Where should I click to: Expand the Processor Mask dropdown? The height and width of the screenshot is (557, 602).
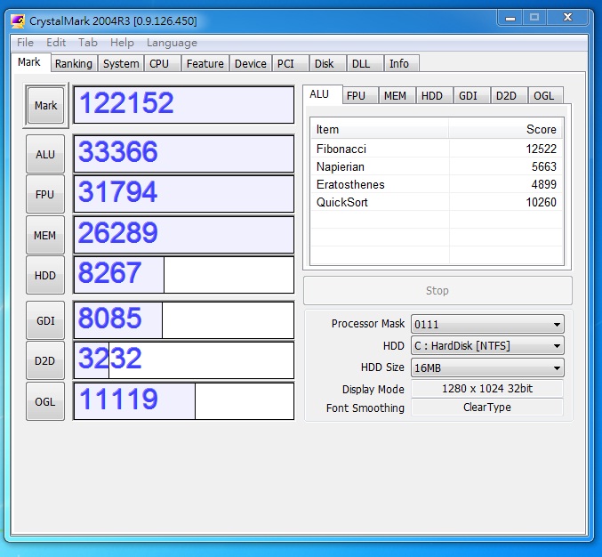487,324
